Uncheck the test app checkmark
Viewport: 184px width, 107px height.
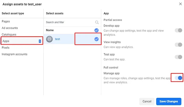pos(96,39)
